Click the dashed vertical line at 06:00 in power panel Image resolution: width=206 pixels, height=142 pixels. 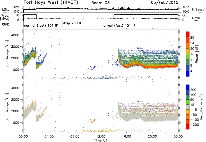(x=62, y=54)
